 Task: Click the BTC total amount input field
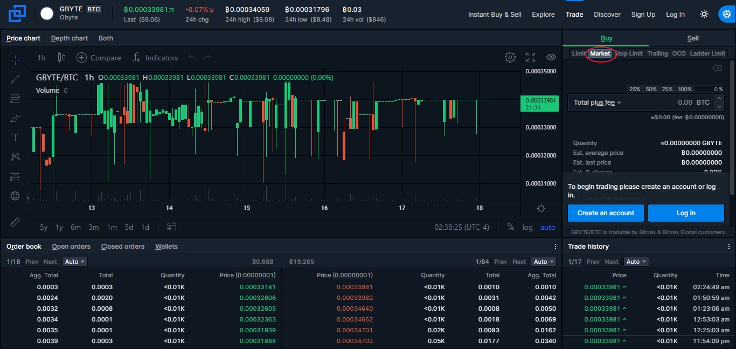point(668,102)
